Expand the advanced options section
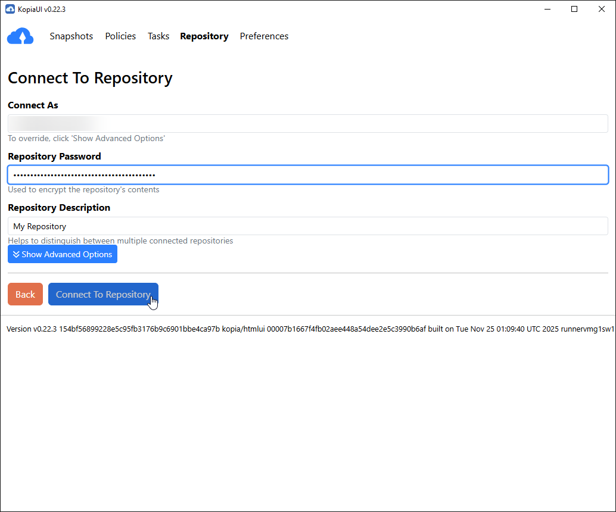The image size is (616, 512). tap(63, 254)
